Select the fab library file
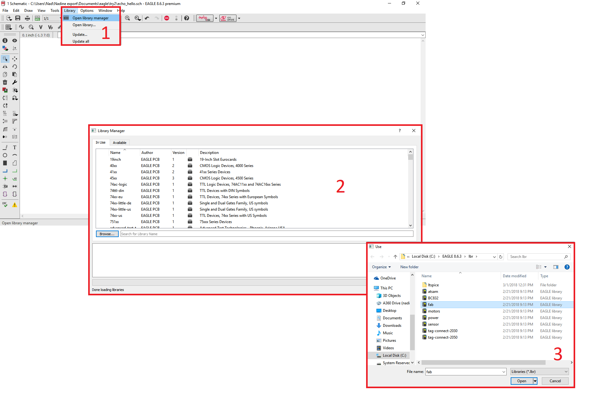This screenshot has width=592, height=405. (x=497, y=305)
